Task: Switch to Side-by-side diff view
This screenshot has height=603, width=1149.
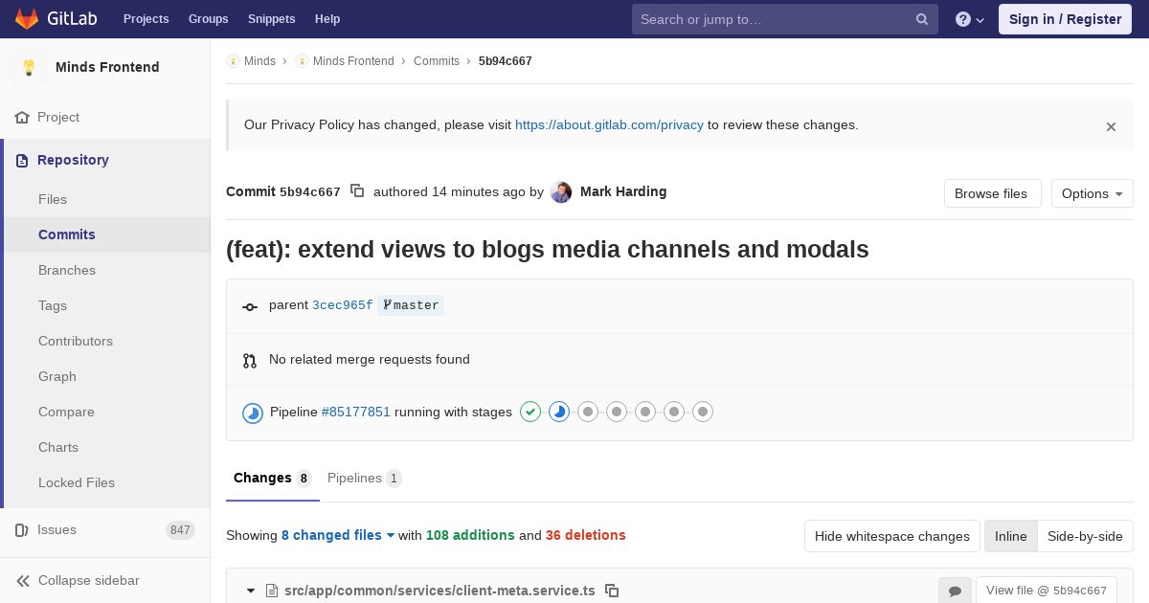Action: (x=1085, y=536)
